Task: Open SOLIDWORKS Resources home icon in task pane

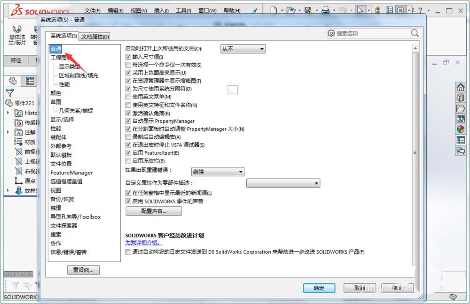Action: coord(461,87)
